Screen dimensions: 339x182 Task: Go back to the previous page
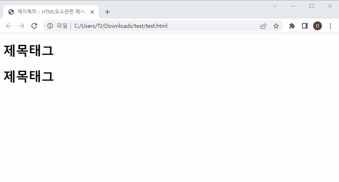tap(8, 26)
